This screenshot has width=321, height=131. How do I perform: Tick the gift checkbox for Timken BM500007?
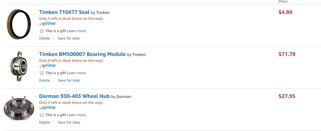[42, 73]
